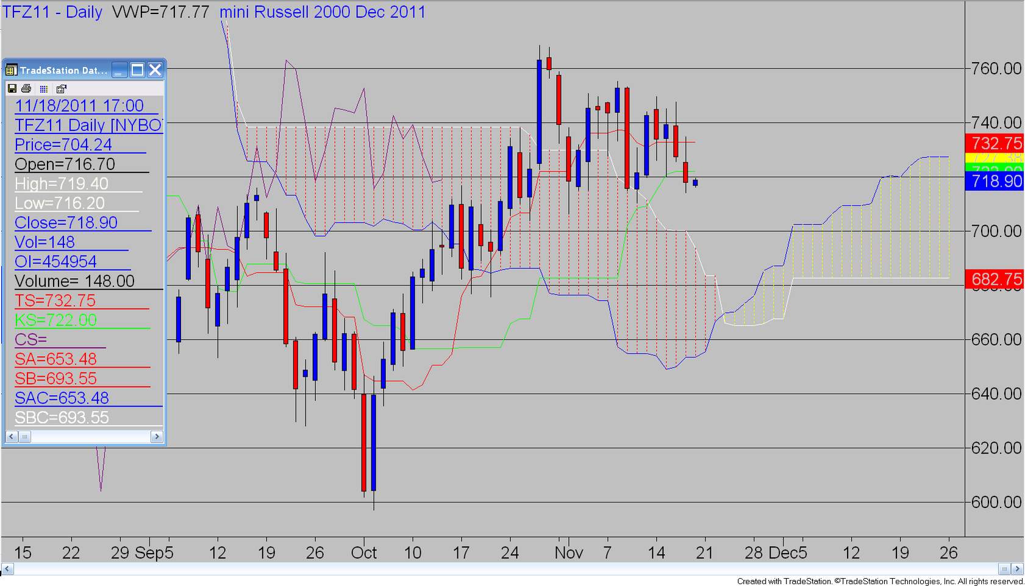Click the Volume= 148.00 row
The width and height of the screenshot is (1025, 586).
pos(88,281)
